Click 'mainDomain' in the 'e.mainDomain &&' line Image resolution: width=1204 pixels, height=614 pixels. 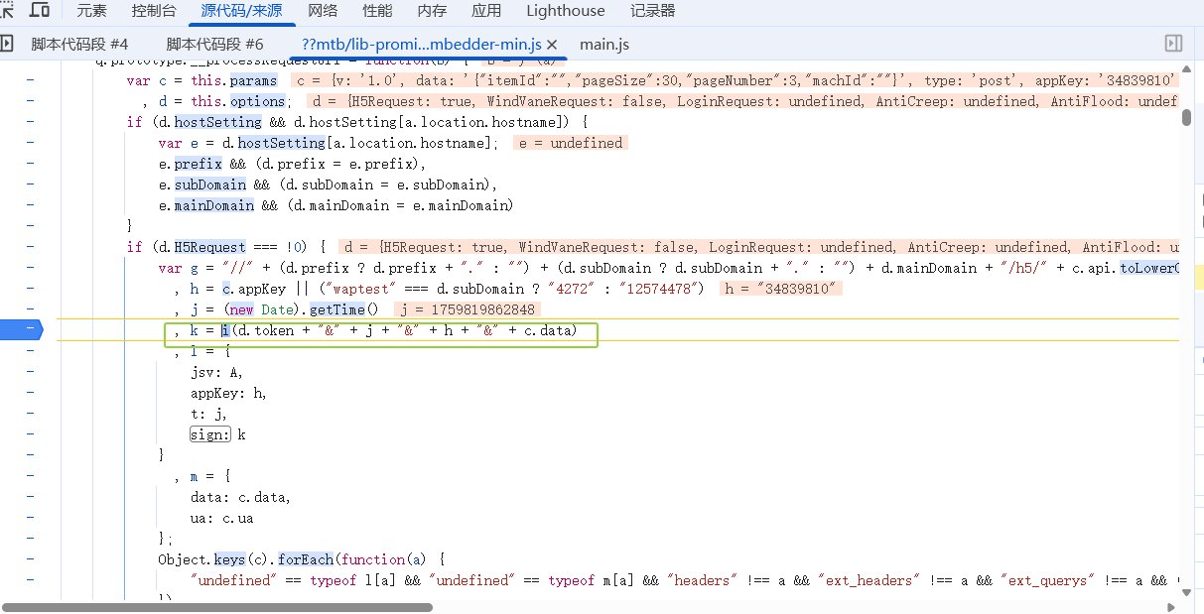[214, 205]
